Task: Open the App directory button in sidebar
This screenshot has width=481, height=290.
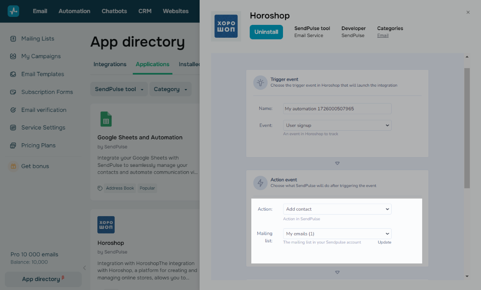Action: click(43, 279)
